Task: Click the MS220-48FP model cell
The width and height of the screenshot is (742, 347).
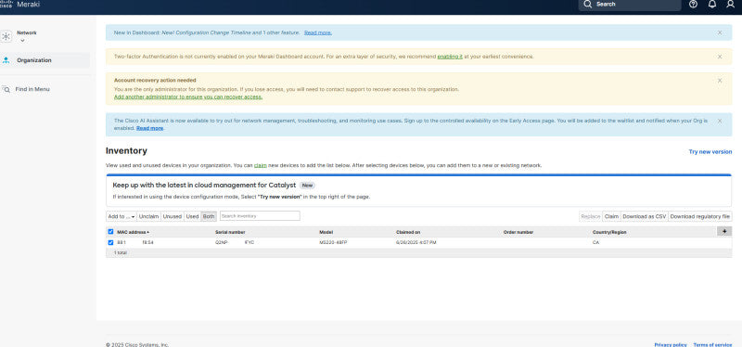Action: [x=334, y=242]
